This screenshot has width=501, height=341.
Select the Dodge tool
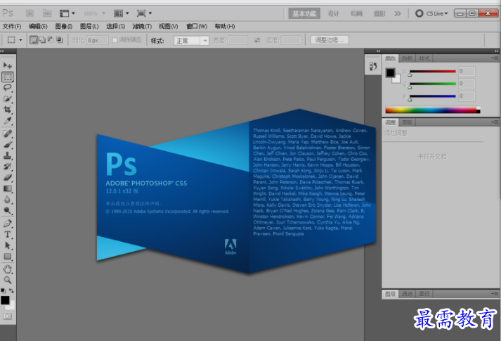(8, 210)
